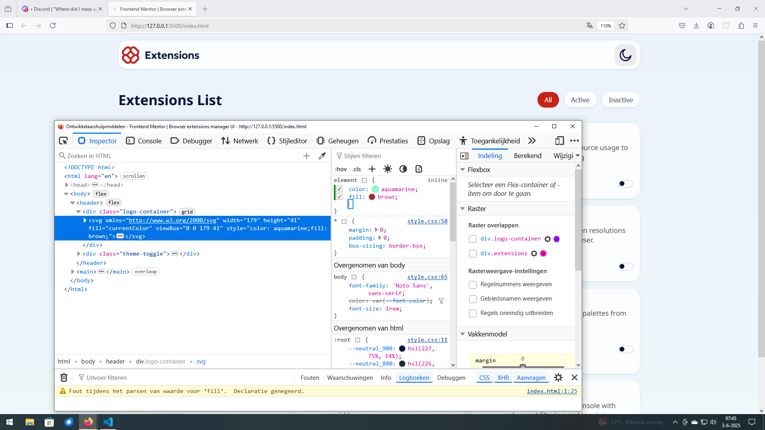This screenshot has height=430, width=765.
Task: Expand the main element node
Action: point(73,272)
